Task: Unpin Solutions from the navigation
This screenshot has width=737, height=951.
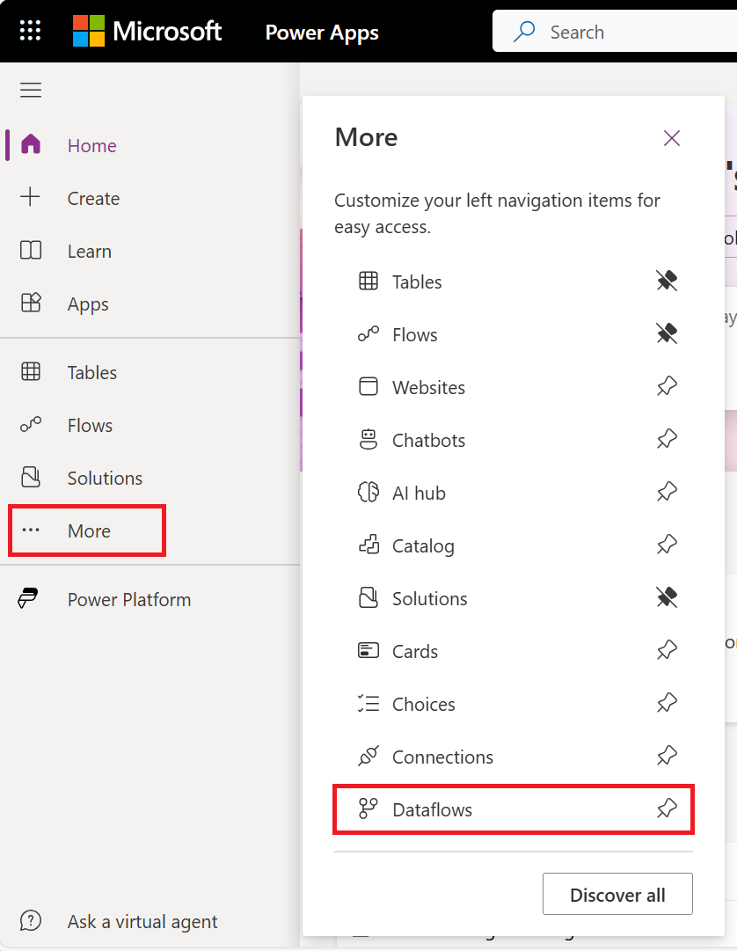Action: click(667, 596)
